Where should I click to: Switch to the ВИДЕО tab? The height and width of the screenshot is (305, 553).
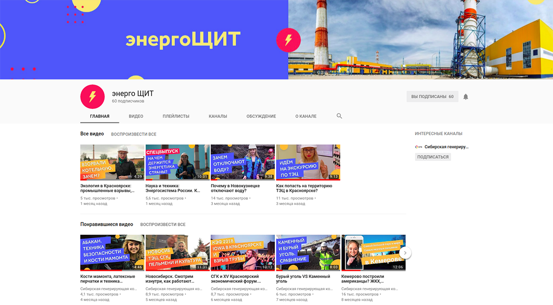tap(136, 116)
